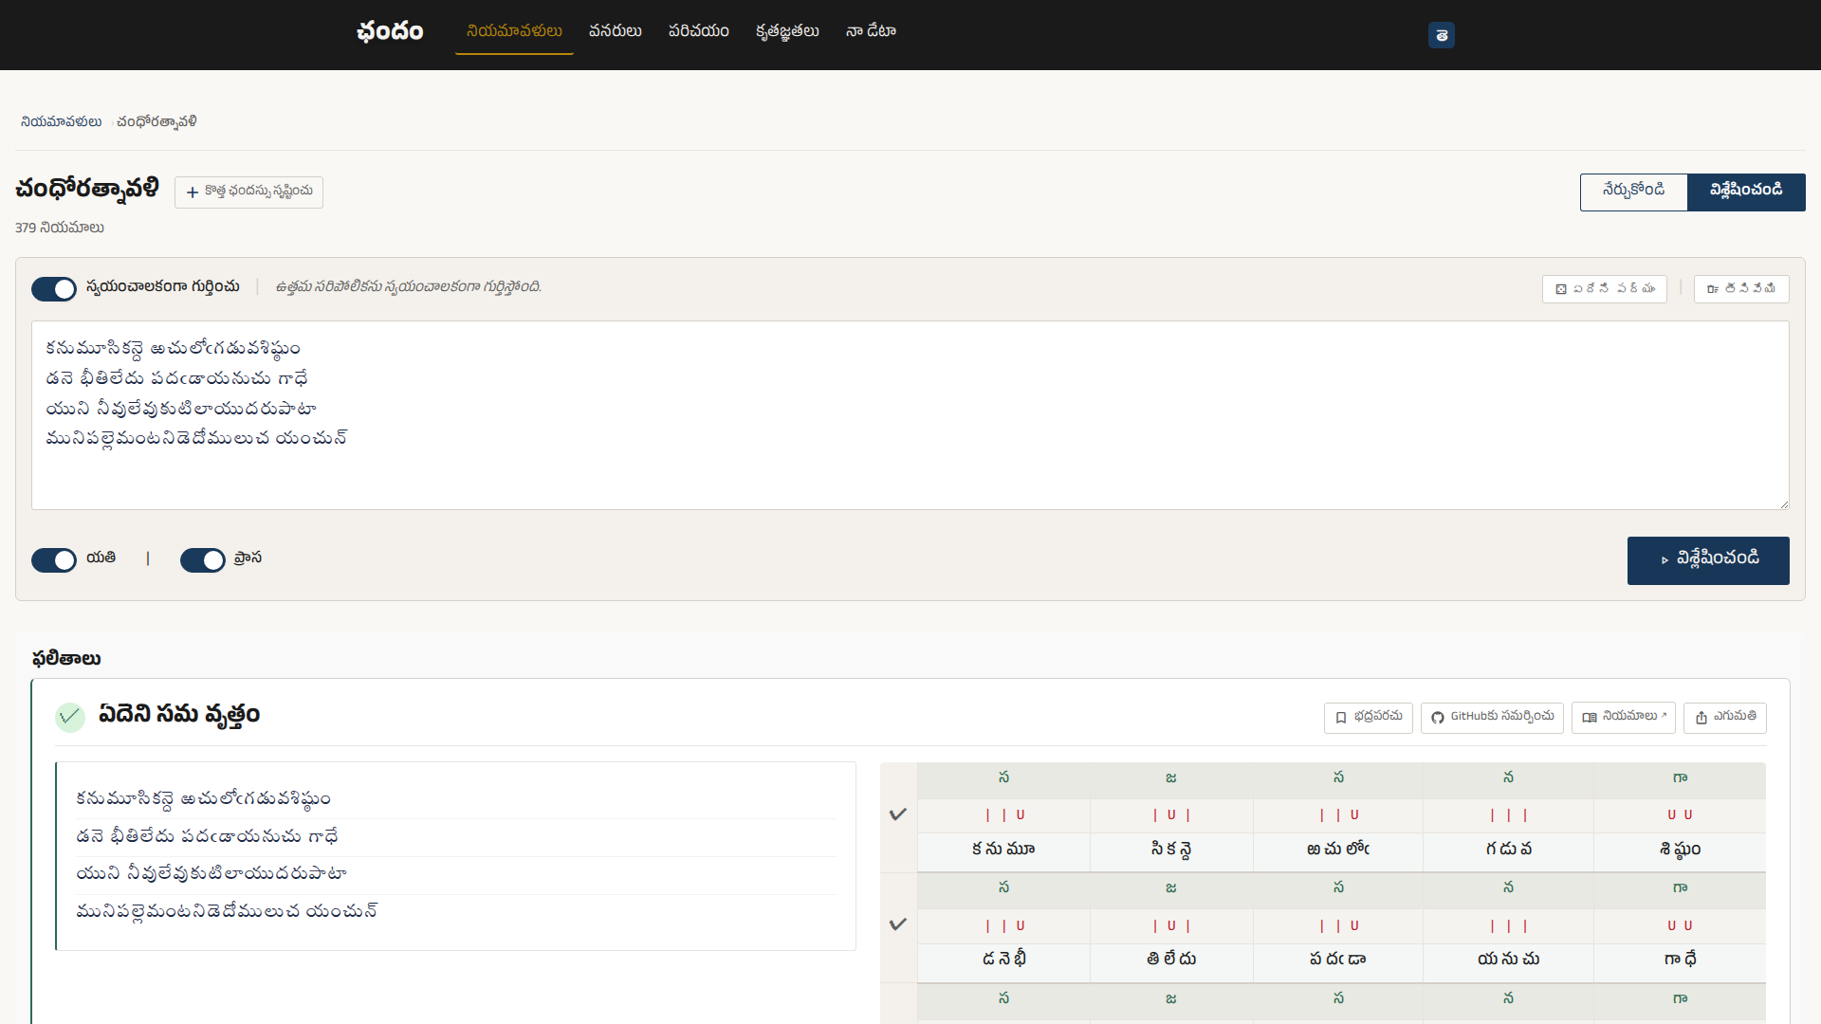Viewport: 1821px width, 1024px height.
Task: Click the చంధోరత్నావళి page heading
Action: click(x=87, y=190)
